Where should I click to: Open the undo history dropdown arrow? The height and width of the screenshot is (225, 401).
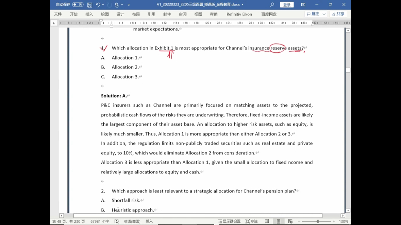click(x=103, y=5)
